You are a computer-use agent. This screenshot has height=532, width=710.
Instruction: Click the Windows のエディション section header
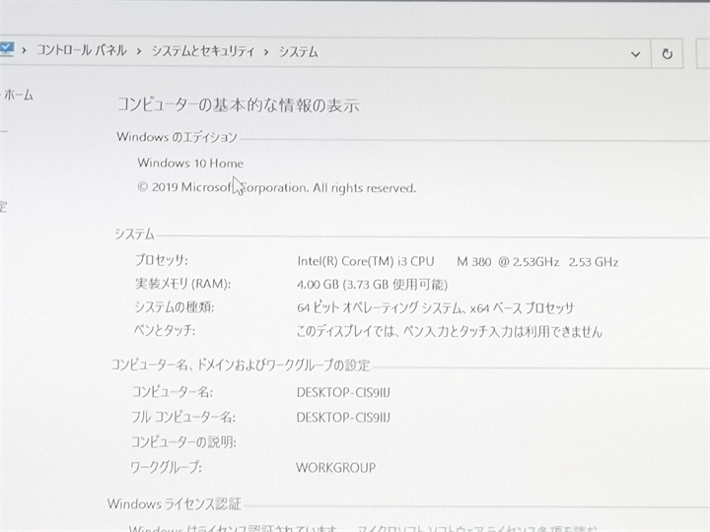[177, 137]
